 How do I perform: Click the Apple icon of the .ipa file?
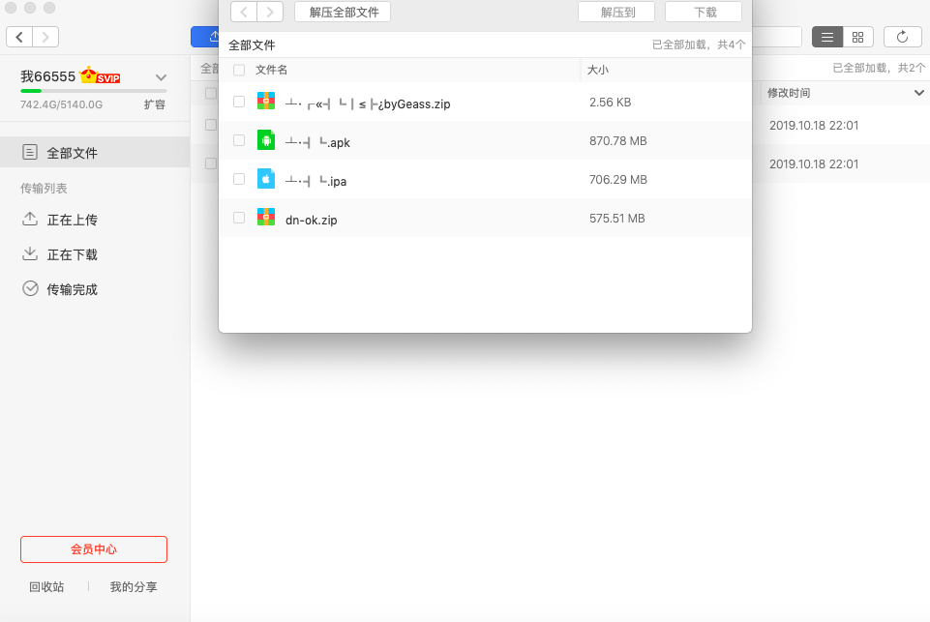[266, 179]
